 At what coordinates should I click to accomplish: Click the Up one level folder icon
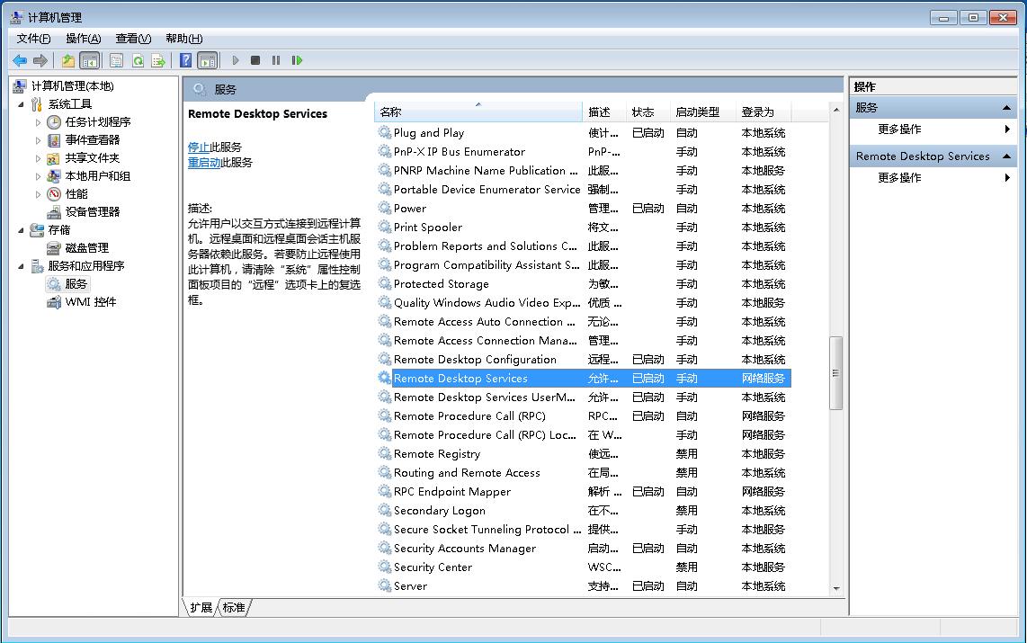coord(68,60)
